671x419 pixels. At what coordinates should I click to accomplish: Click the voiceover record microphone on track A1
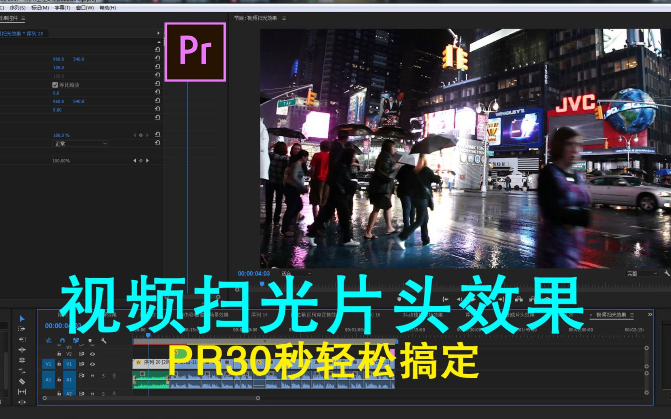114,376
